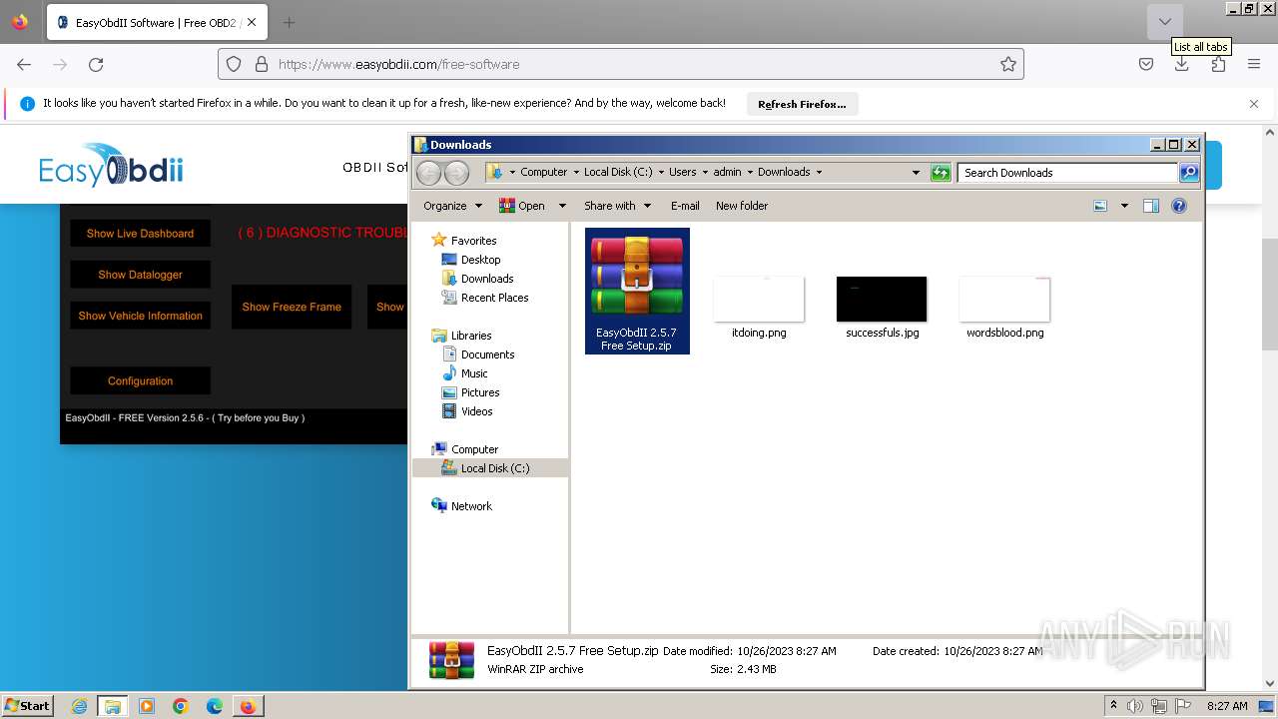Click the E-mail toolbar button
Viewport: 1278px width, 719px height.
pyautogui.click(x=685, y=206)
